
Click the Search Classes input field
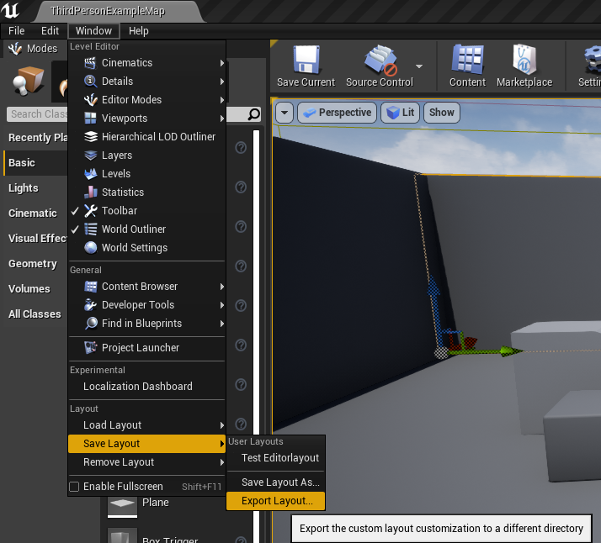coord(37,114)
